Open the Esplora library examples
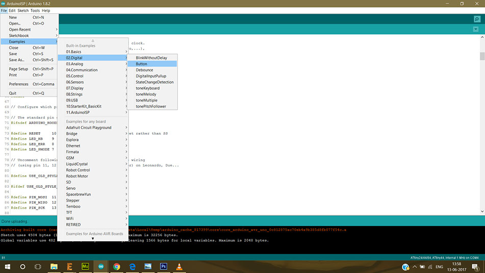 click(93, 140)
